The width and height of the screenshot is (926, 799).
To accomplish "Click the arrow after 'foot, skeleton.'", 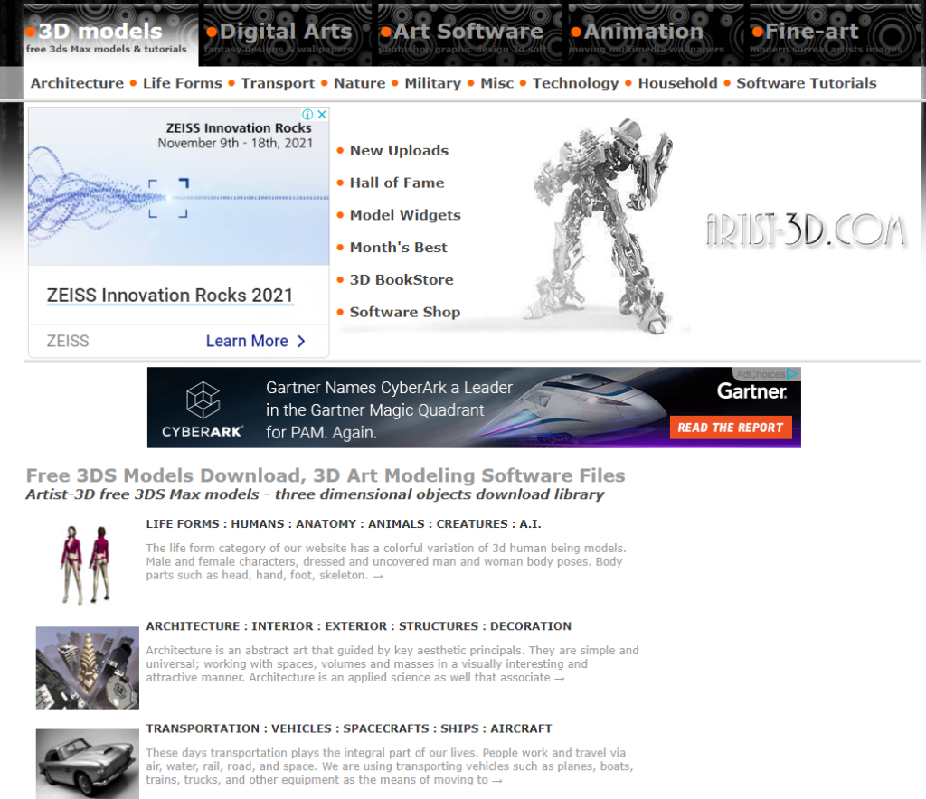I will coord(378,576).
